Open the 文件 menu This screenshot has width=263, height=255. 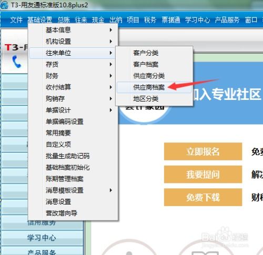click(x=16, y=20)
